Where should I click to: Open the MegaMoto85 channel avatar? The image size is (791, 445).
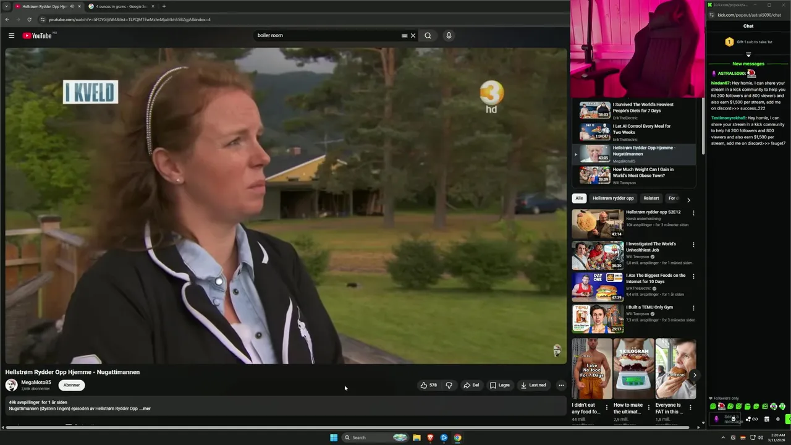tap(11, 385)
